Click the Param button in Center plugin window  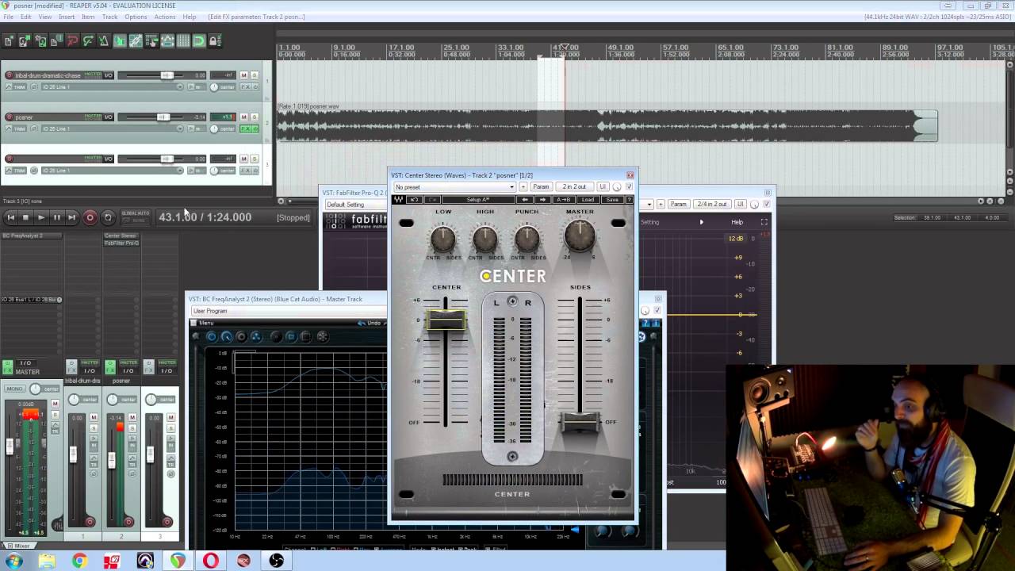coord(541,187)
